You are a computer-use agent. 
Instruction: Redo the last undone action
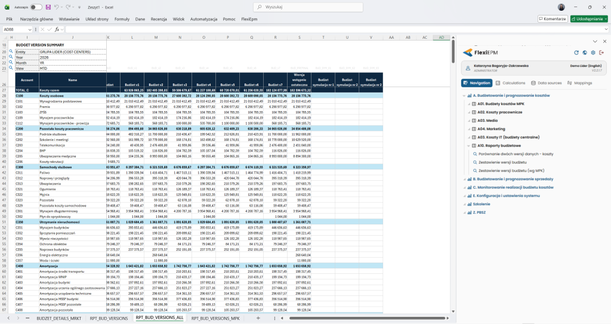(68, 7)
